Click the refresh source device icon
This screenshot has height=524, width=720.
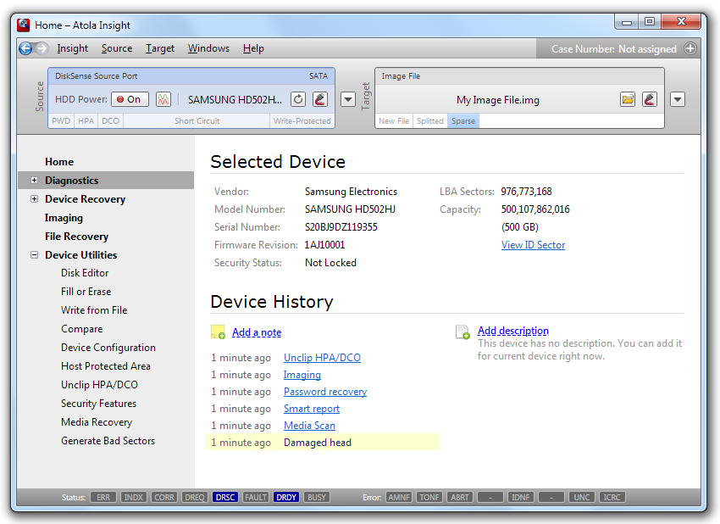(298, 99)
